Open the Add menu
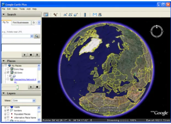Screen dimensions: 171x124 point(28,9)
